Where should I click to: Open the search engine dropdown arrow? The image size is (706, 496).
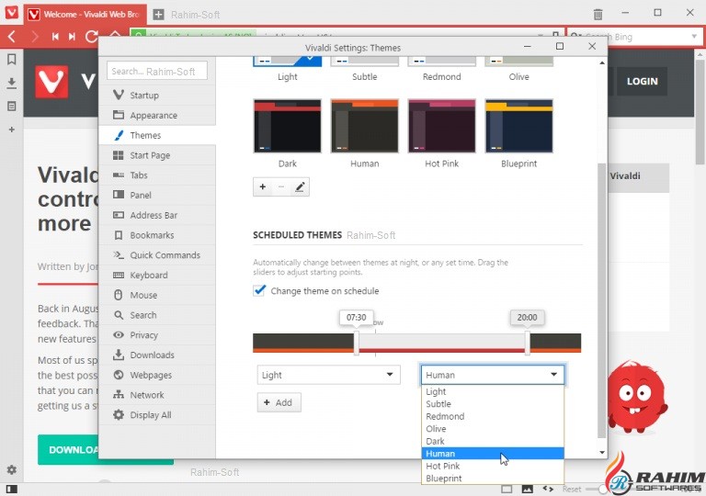[694, 37]
